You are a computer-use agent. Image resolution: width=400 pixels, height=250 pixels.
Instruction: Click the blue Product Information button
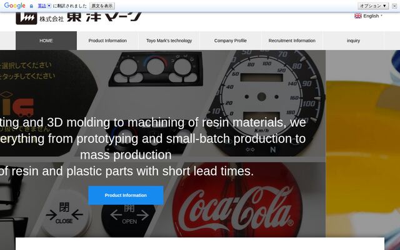(126, 196)
